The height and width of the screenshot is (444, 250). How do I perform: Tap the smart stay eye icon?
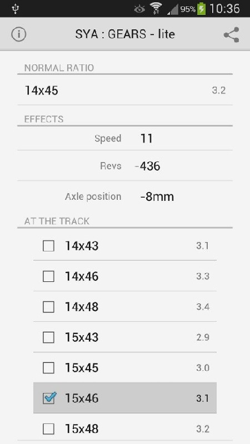coord(139,9)
